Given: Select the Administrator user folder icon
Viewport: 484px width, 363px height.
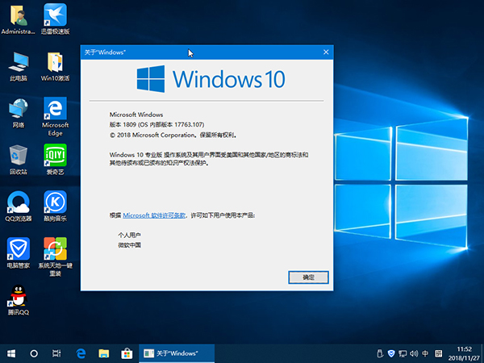Looking at the screenshot, I should [x=18, y=15].
